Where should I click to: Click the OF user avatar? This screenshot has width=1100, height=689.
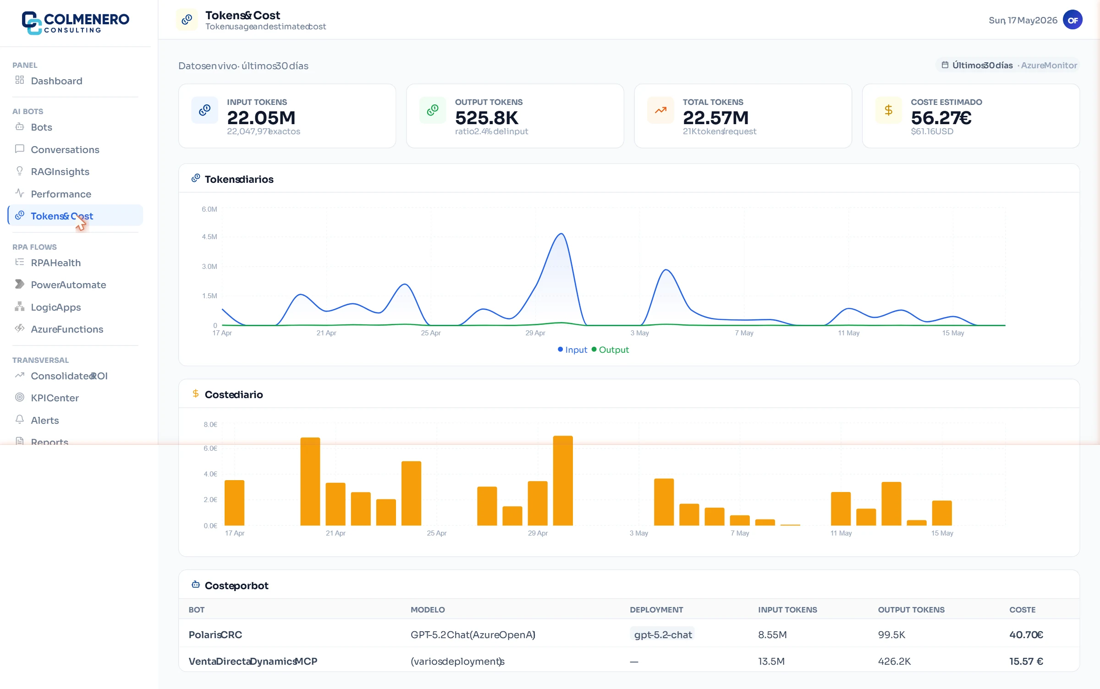pyautogui.click(x=1072, y=20)
